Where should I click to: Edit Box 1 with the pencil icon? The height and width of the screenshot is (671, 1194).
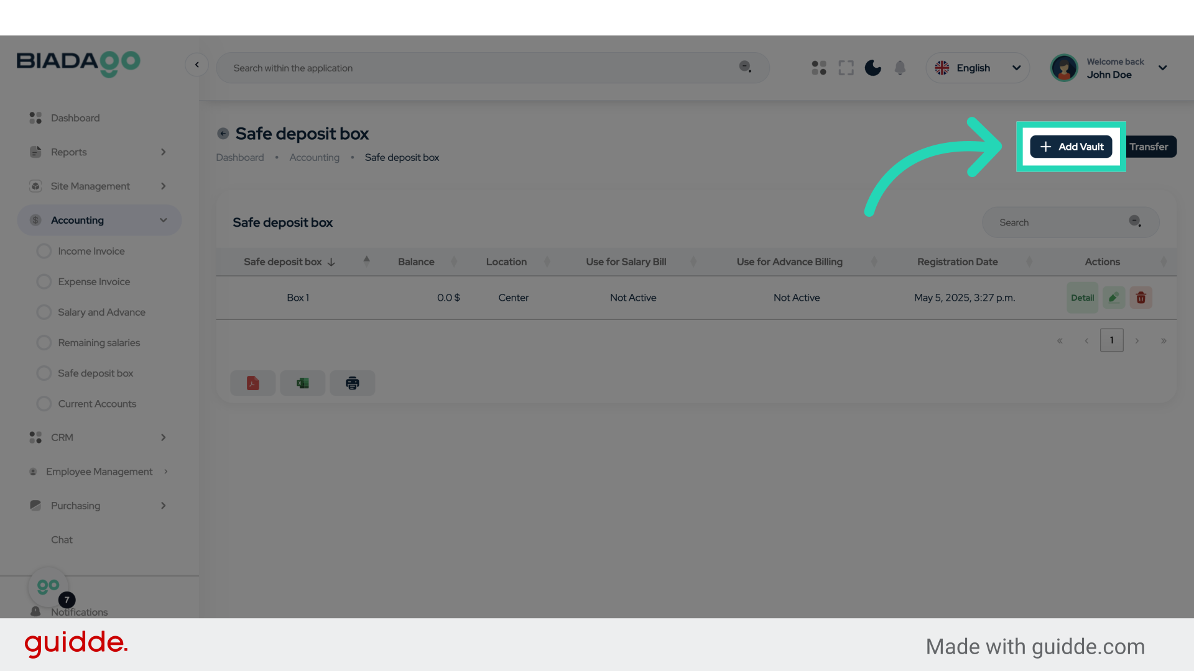tap(1113, 298)
